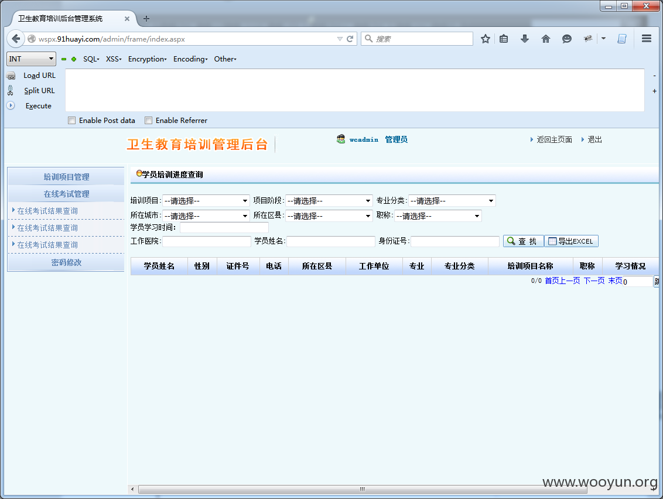Viewport: 663px width, 499px height.
Task: Click 身份证号 input field
Action: point(455,241)
